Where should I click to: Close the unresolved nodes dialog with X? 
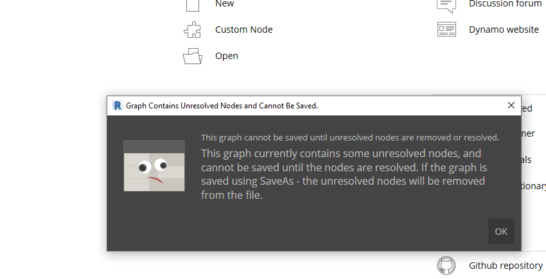click(511, 105)
